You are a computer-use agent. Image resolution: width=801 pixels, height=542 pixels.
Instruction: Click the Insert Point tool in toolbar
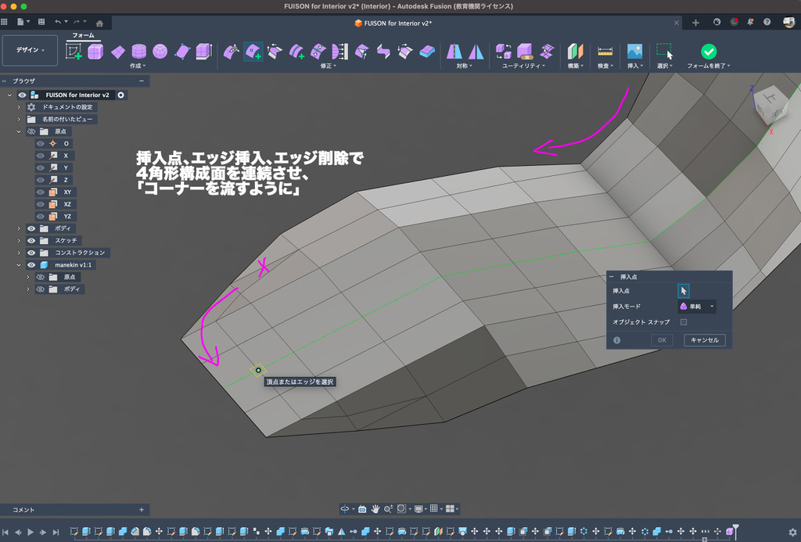pyautogui.click(x=253, y=52)
